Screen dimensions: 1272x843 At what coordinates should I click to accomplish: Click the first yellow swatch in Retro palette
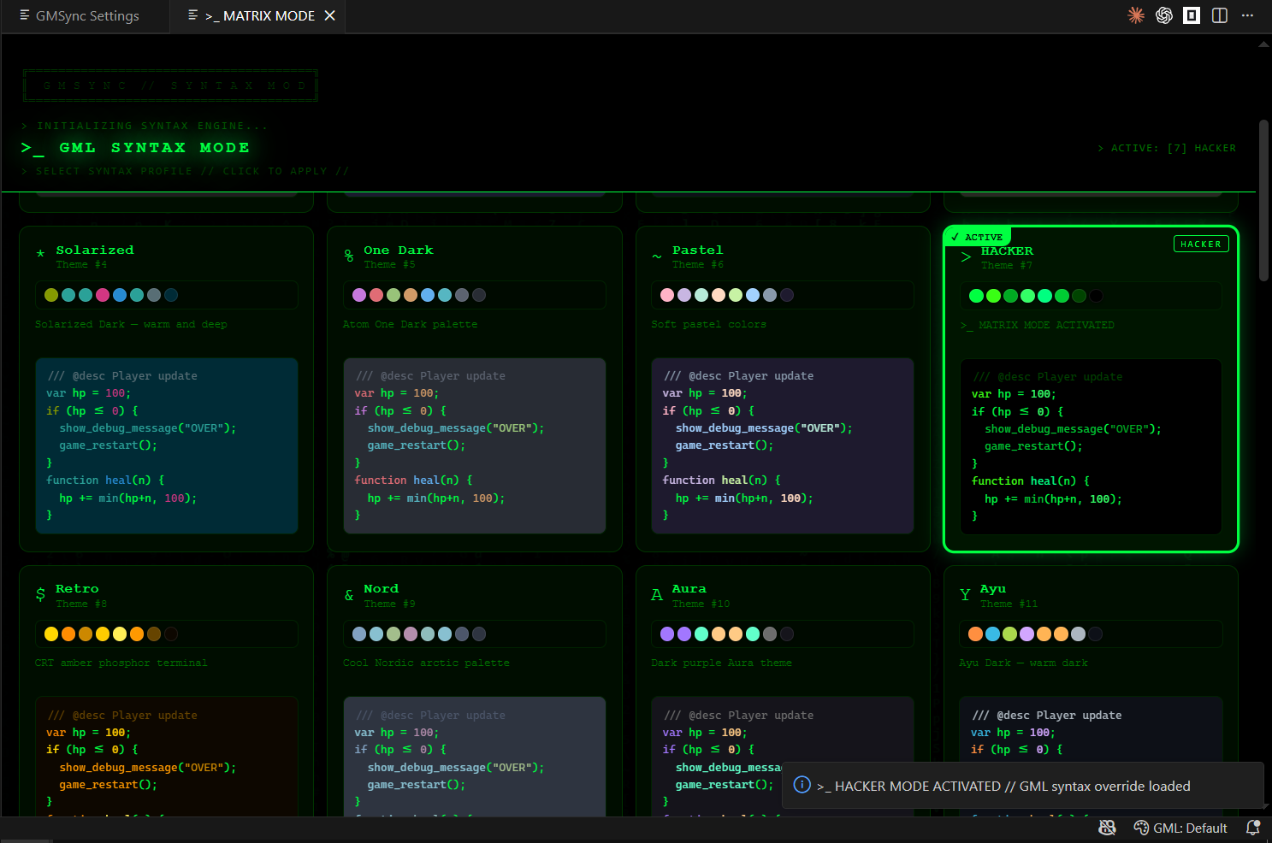[x=51, y=634]
